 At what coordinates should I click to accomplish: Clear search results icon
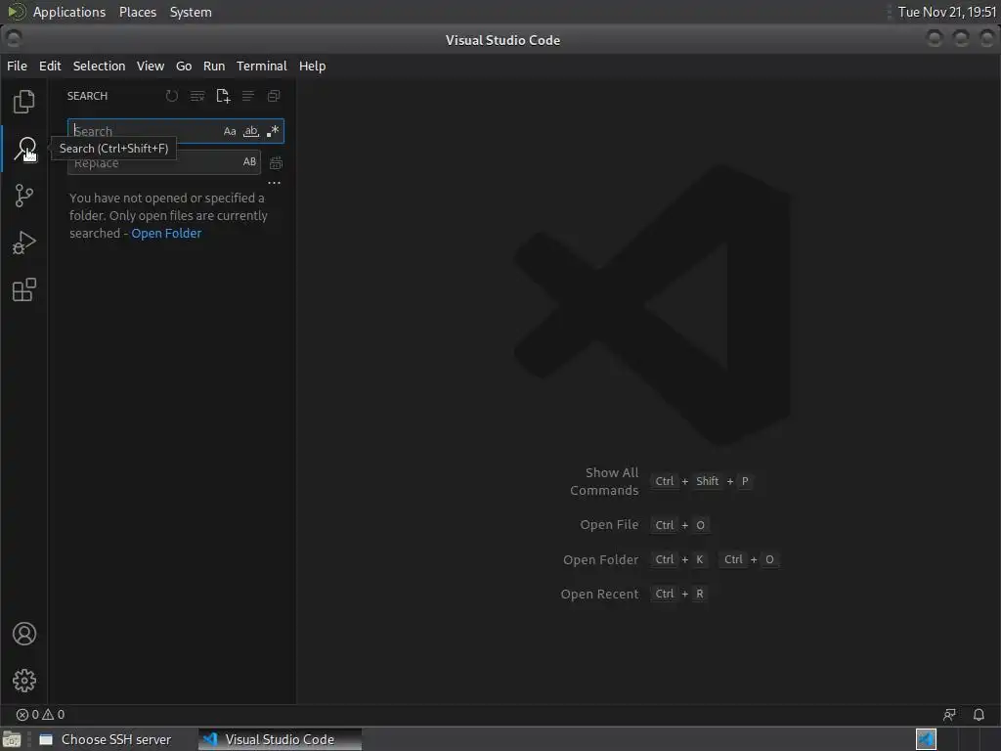(197, 96)
